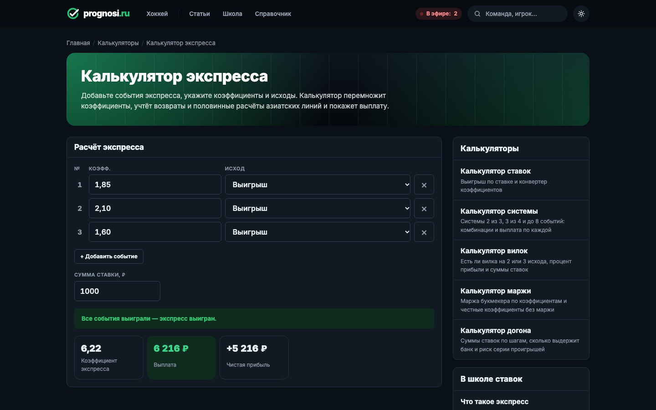The width and height of the screenshot is (656, 410).
Task: Click the search magnifier icon
Action: (477, 14)
